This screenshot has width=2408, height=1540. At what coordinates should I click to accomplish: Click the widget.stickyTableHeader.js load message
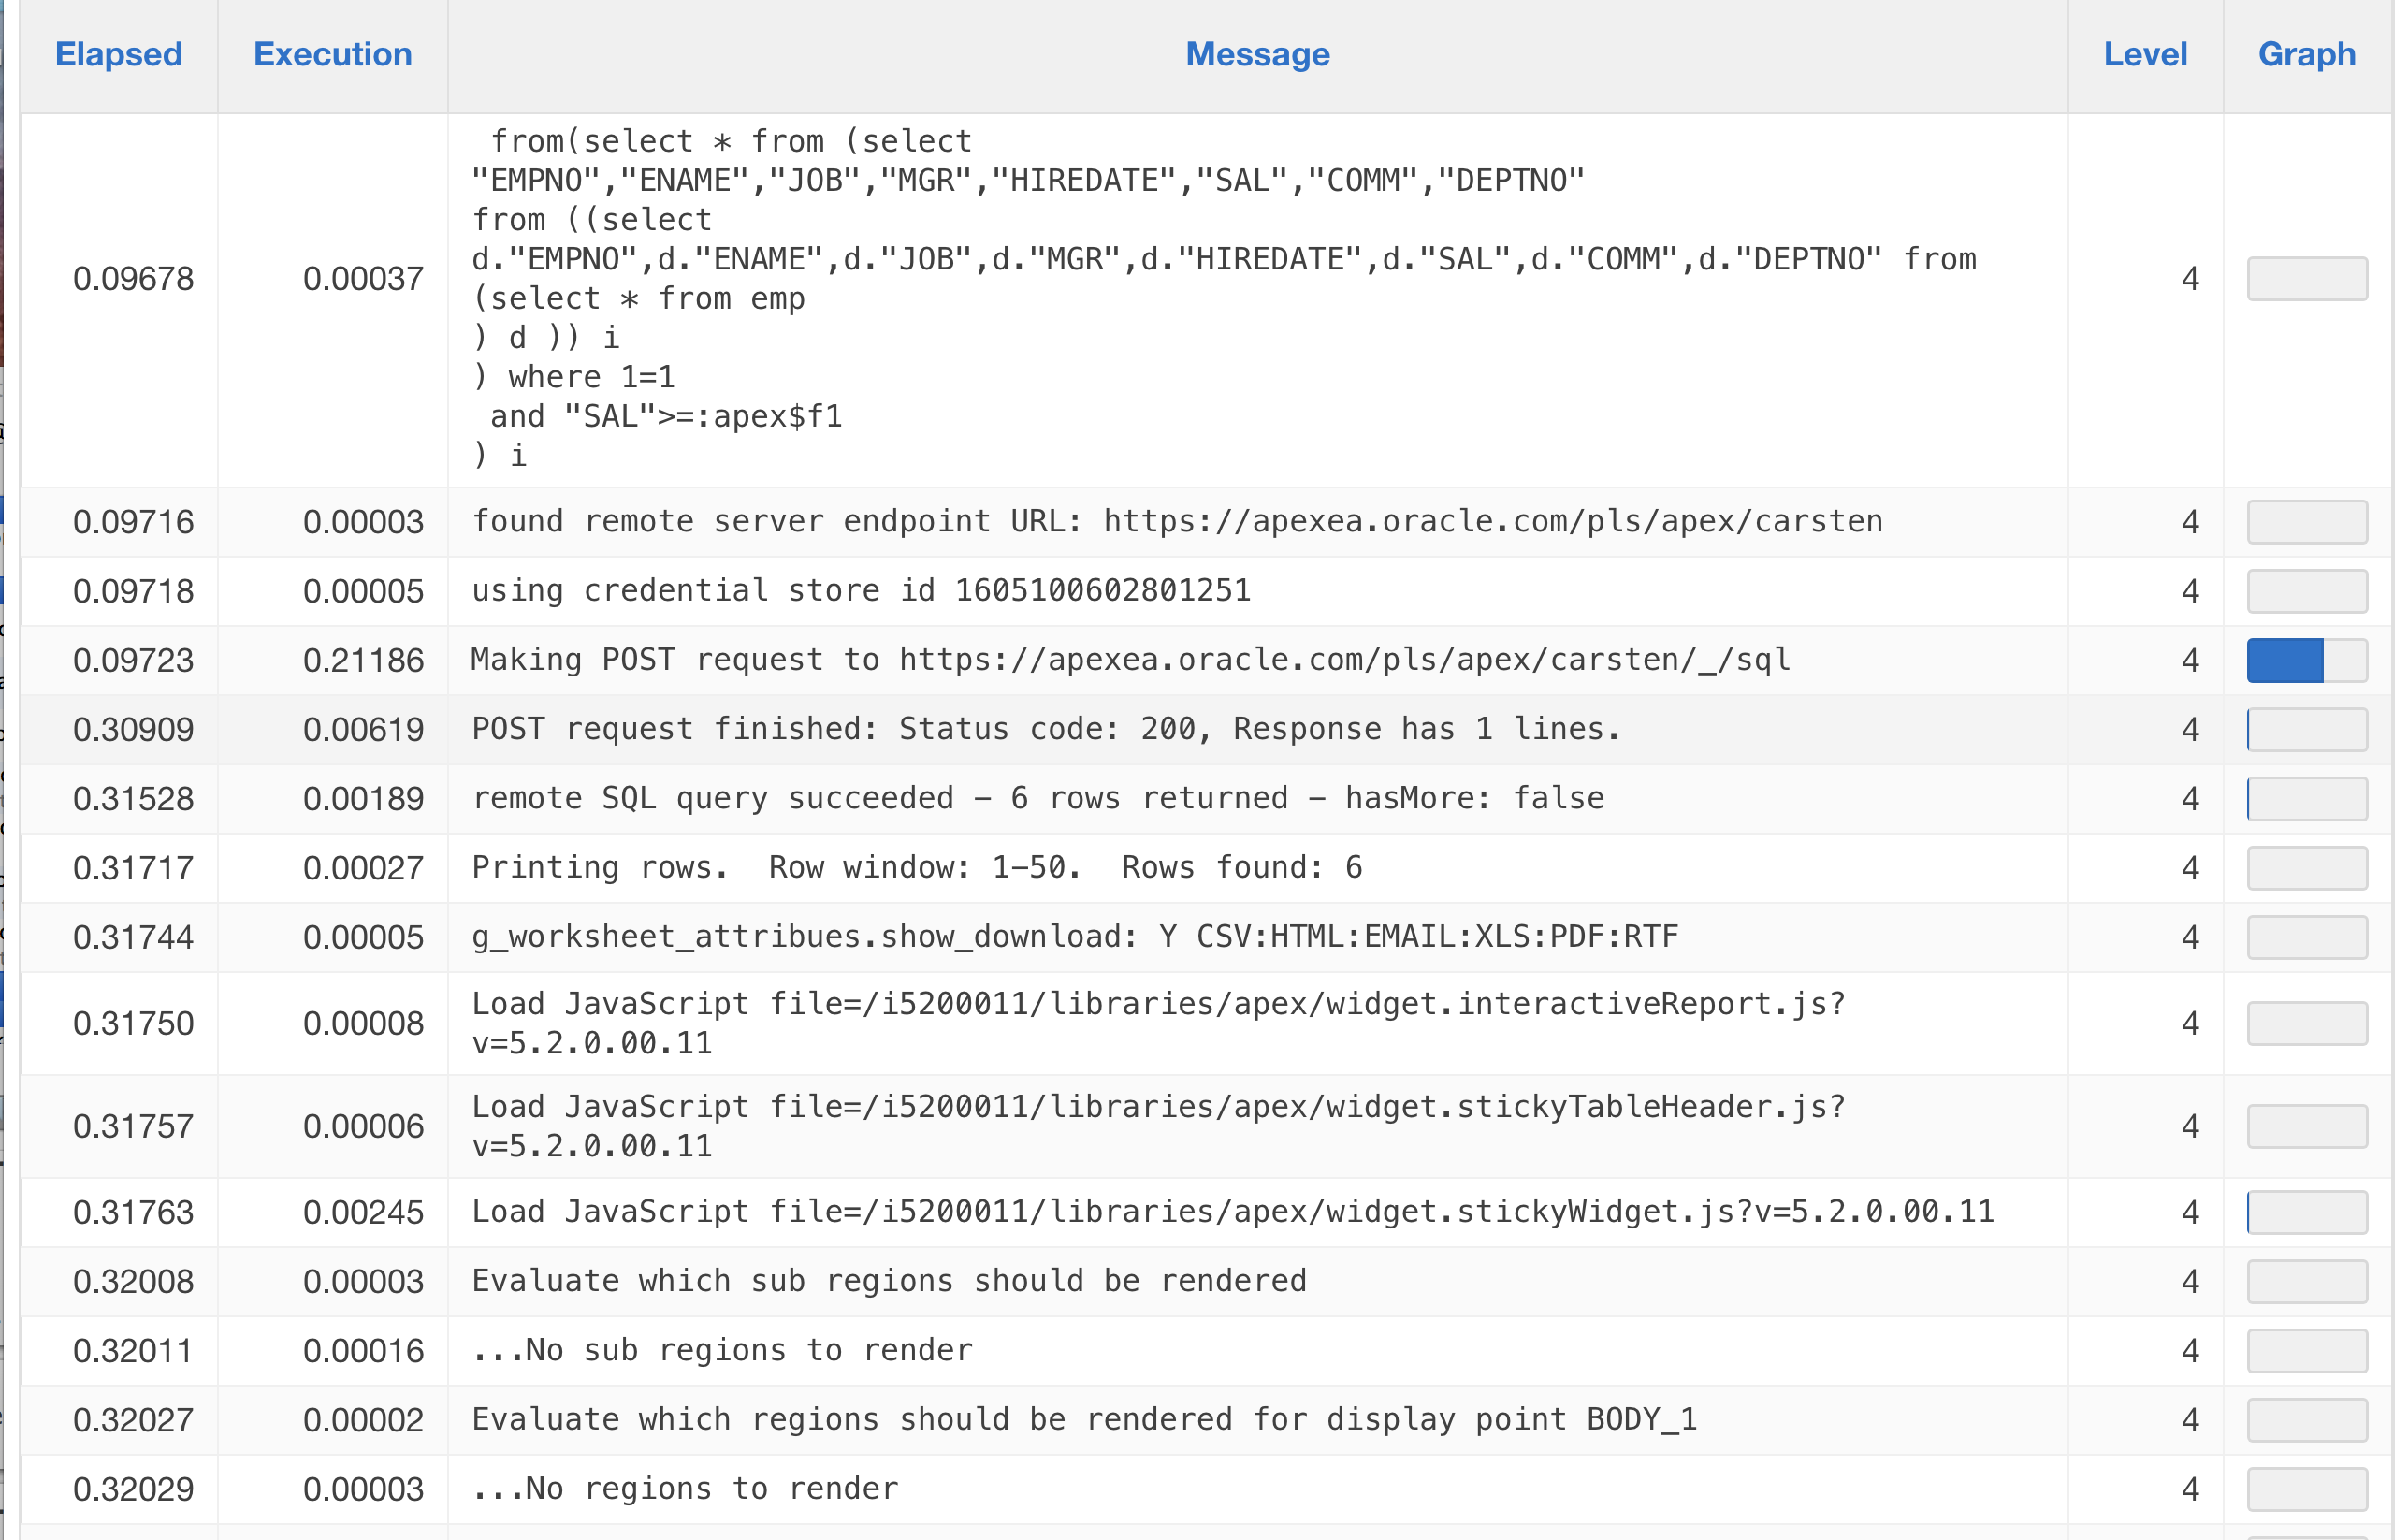1158,1126
